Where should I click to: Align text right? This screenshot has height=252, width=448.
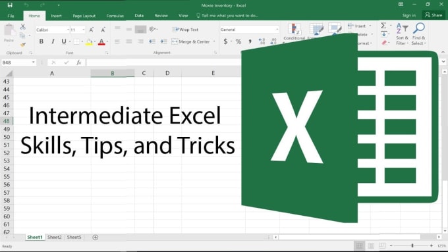(140, 41)
